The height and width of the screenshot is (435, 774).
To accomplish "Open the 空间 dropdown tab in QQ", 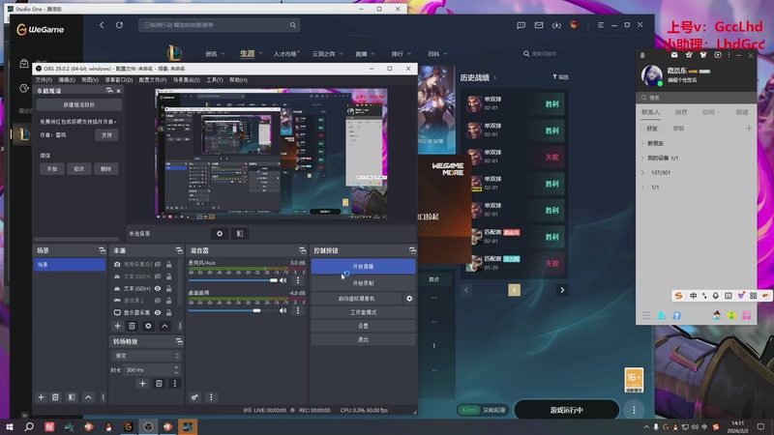I will tap(711, 112).
